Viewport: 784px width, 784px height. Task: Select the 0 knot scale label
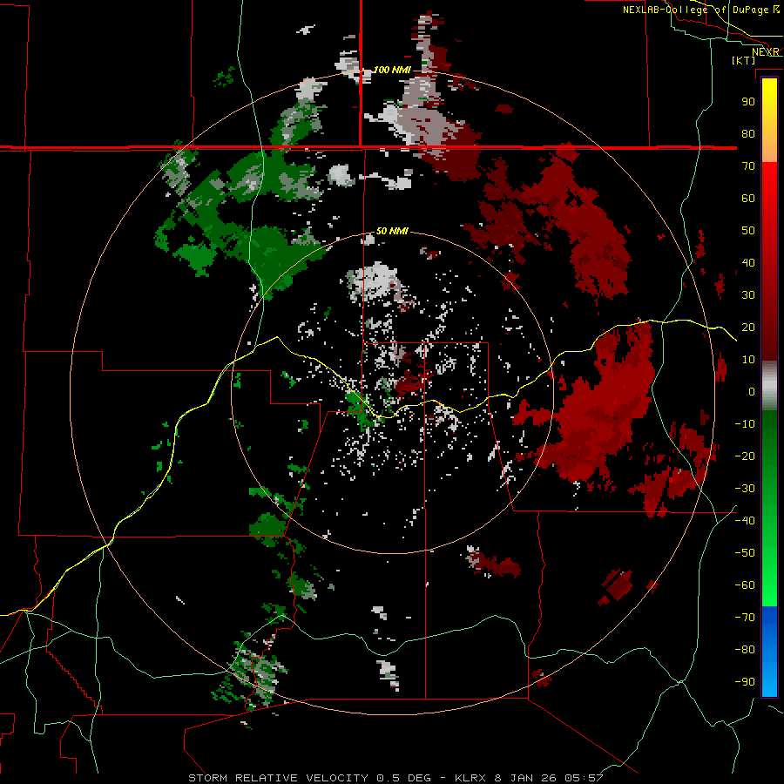coord(752,392)
